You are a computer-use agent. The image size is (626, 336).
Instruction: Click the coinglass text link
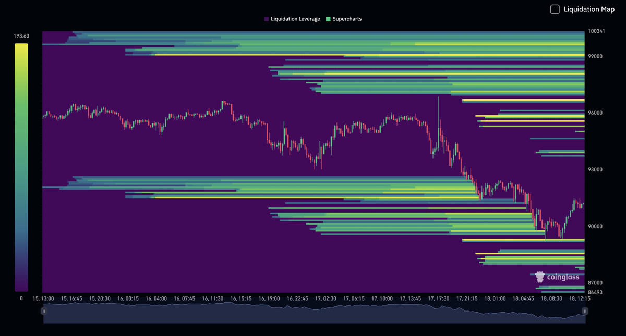562,277
